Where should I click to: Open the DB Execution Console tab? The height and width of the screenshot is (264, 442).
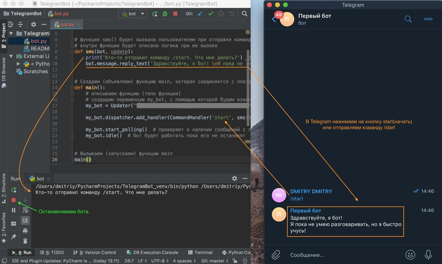point(152,253)
